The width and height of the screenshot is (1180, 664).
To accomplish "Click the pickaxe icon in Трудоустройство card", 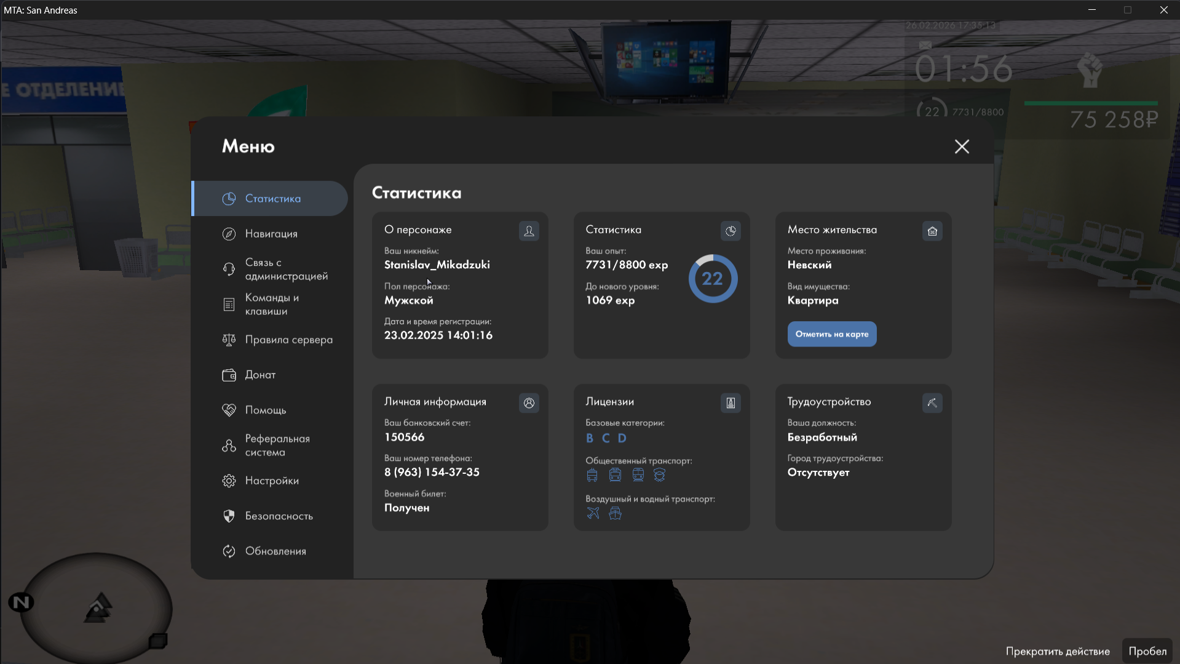I will click(932, 403).
